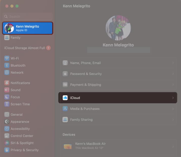This screenshot has width=181, height=157.
Task: Click the Password & Security lock icon
Action: coord(65,74)
